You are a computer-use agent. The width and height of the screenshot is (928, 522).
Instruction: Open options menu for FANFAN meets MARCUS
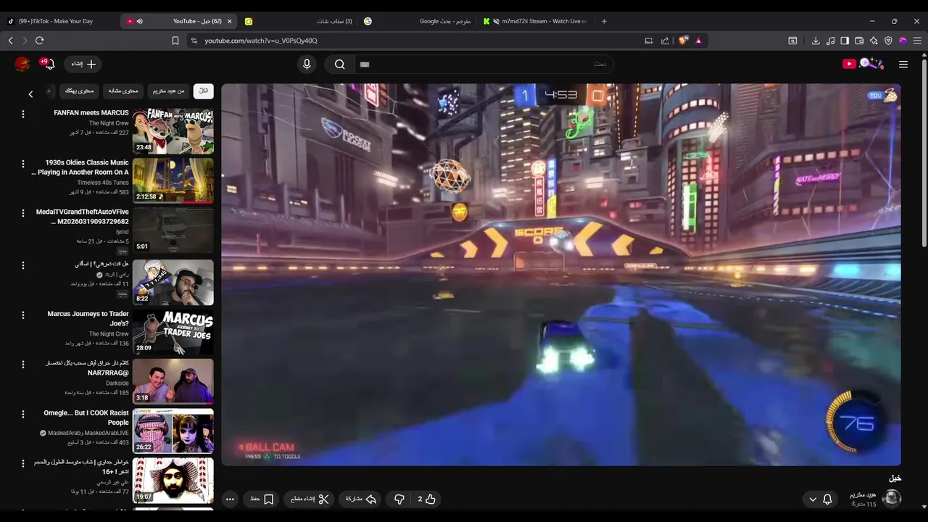pos(23,114)
